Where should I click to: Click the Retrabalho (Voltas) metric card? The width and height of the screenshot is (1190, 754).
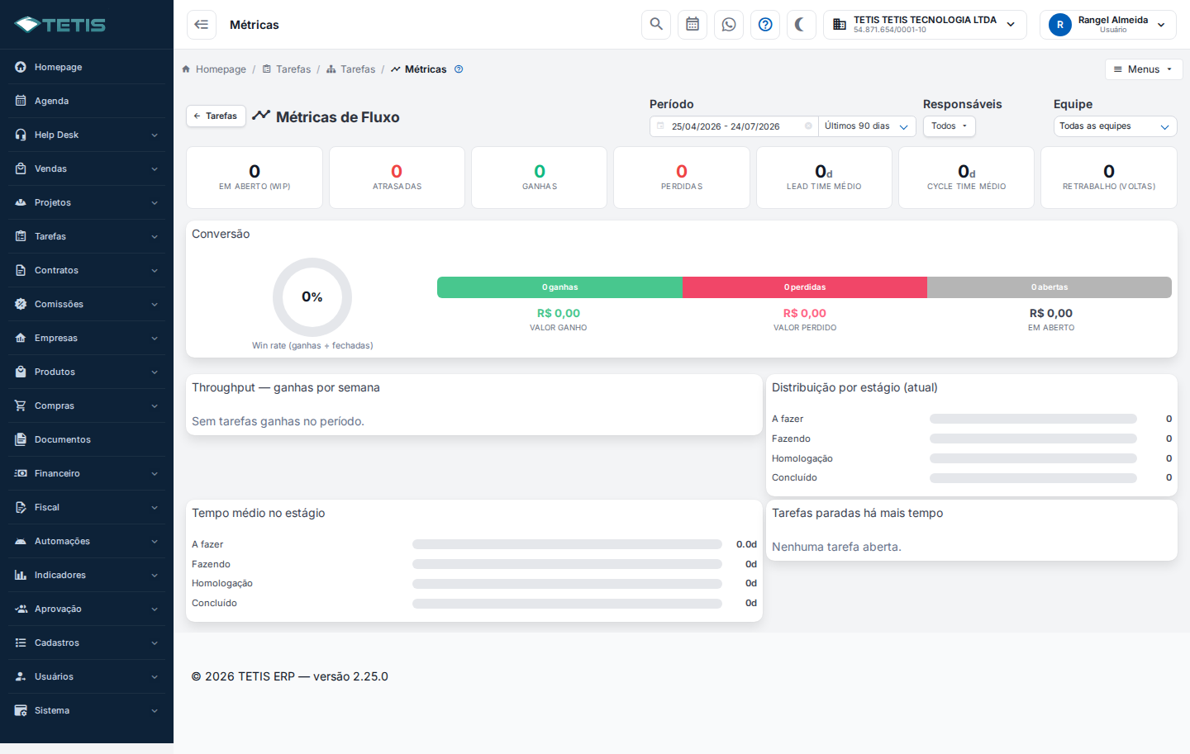coord(1109,178)
